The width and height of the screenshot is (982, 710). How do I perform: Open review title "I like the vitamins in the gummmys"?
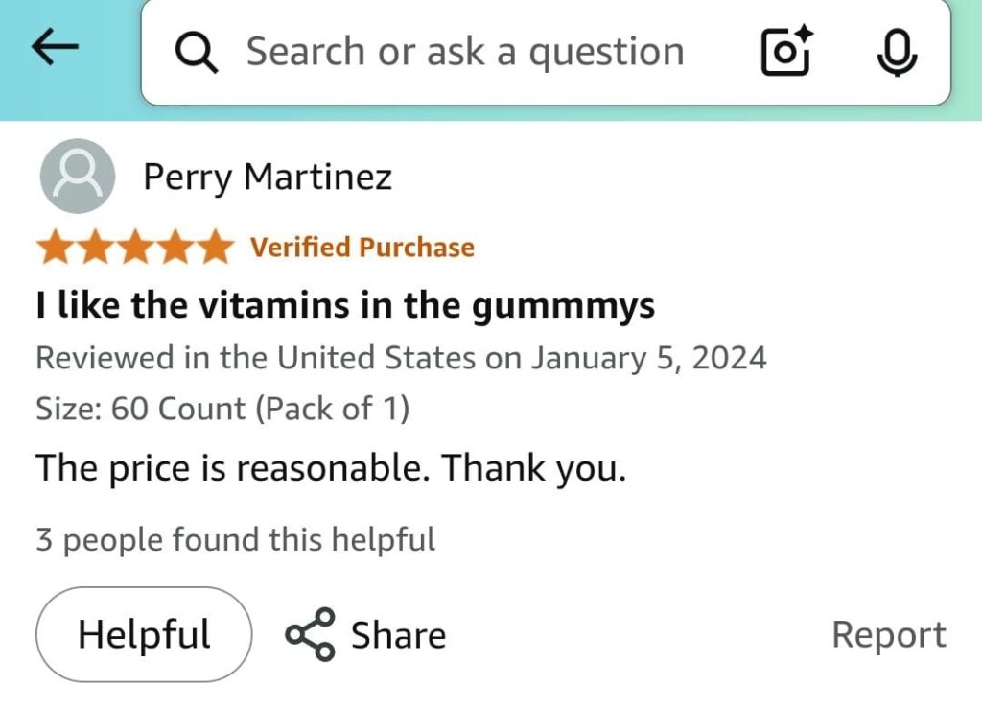[x=345, y=305]
